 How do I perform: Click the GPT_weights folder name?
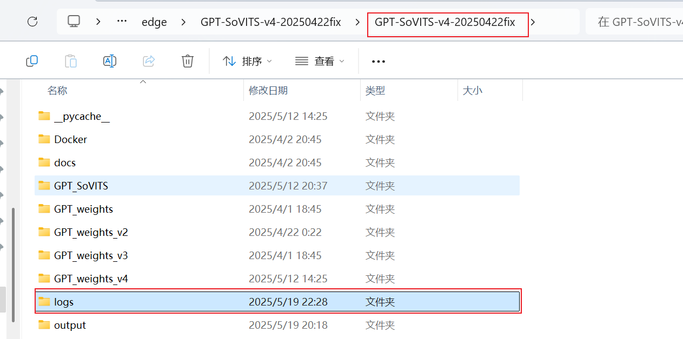83,209
